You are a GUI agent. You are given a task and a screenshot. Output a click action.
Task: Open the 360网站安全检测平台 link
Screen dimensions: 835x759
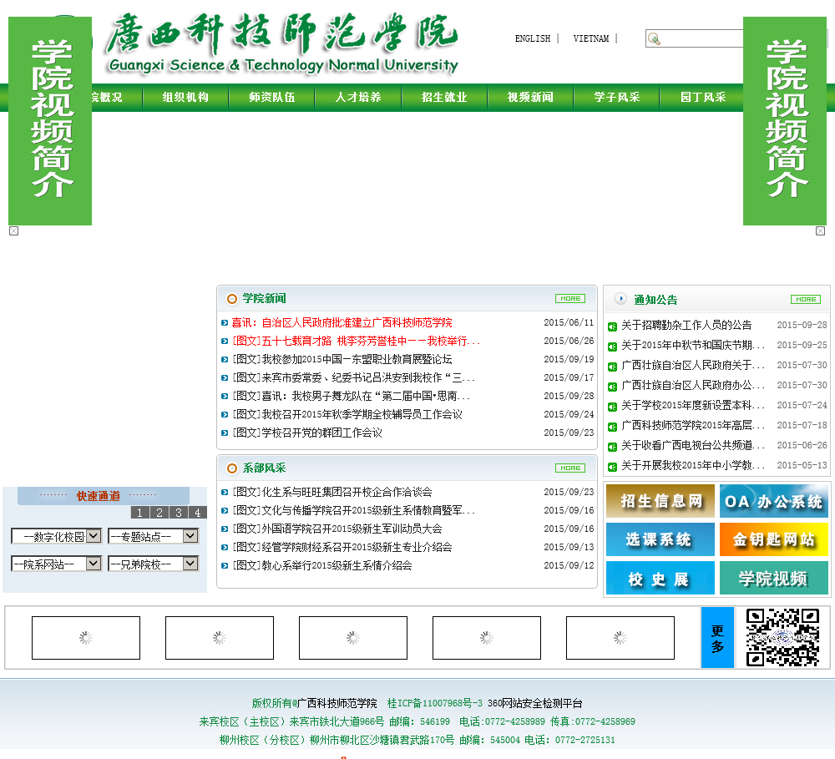click(534, 703)
